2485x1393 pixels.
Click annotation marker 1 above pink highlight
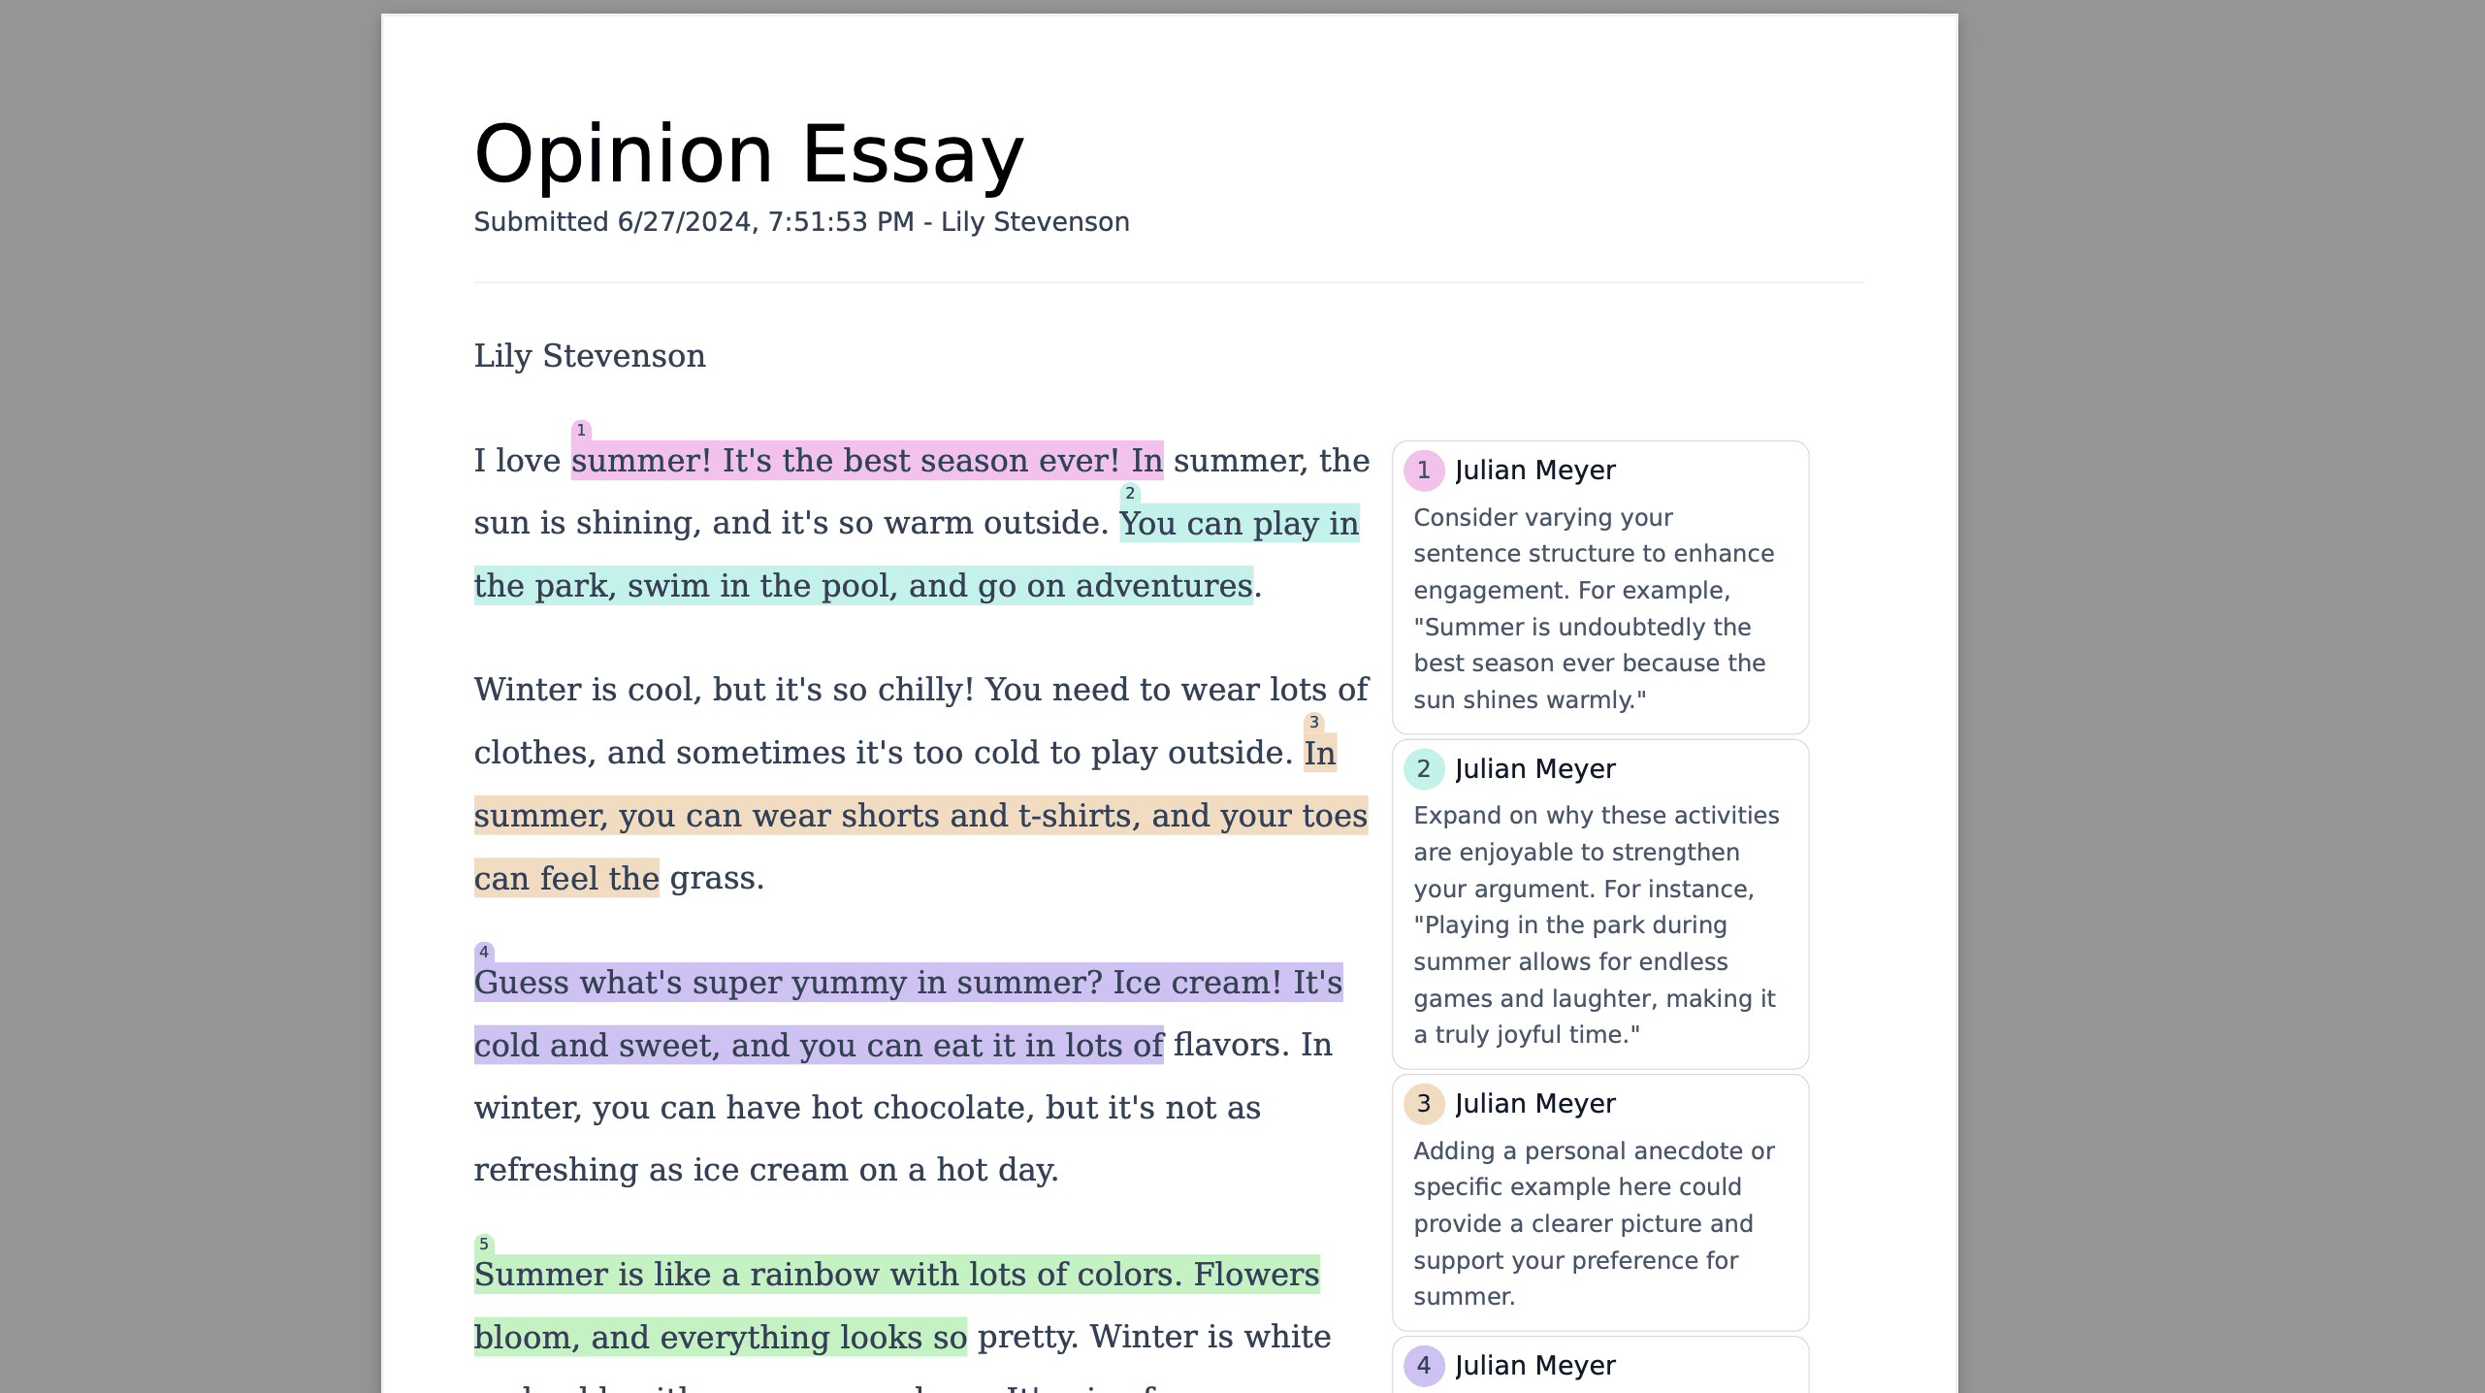[581, 430]
